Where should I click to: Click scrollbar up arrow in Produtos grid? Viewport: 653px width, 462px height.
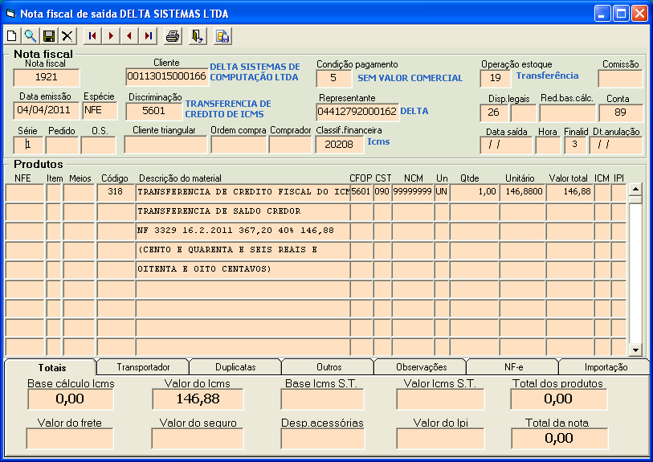click(635, 190)
